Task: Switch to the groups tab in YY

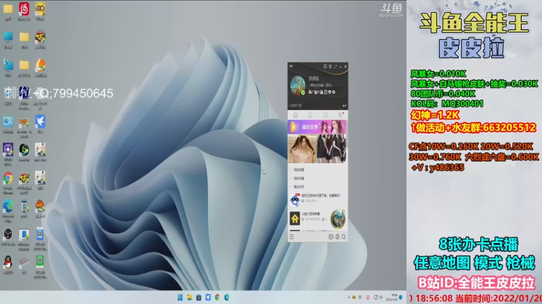Action: pos(325,115)
